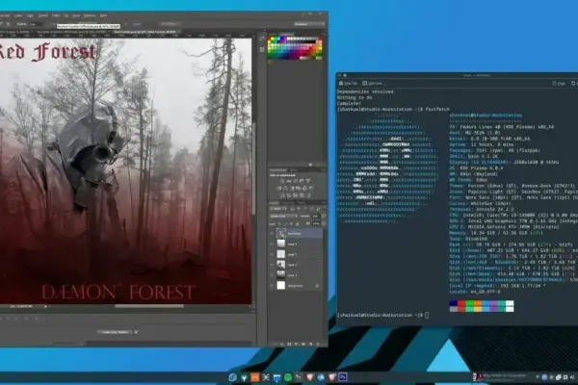578x385 pixels.
Task: Open Create Video Timeline dropdown arrow
Action: pyautogui.click(x=136, y=332)
